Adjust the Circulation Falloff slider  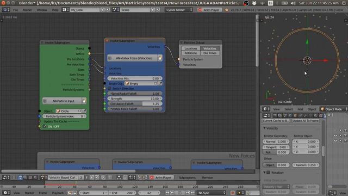(135, 104)
